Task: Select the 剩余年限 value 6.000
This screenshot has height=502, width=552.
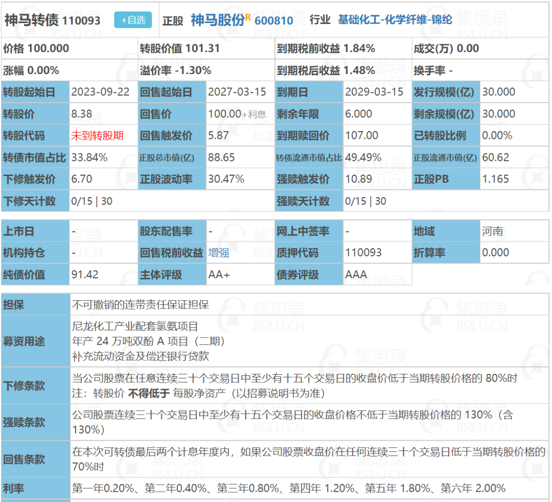Action: (358, 114)
